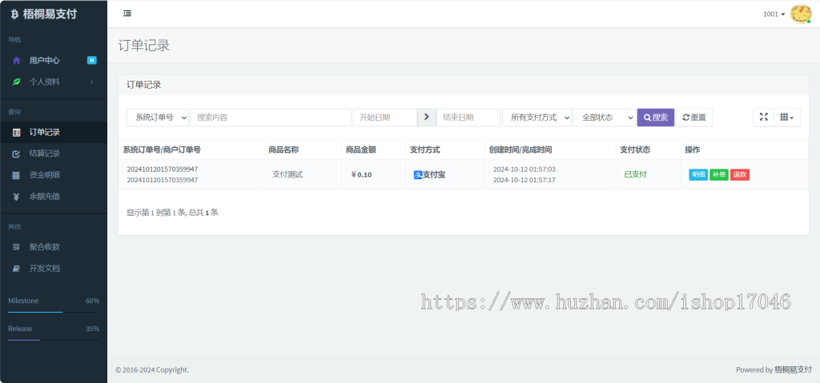
Task: Click the user avatar picture
Action: (801, 14)
